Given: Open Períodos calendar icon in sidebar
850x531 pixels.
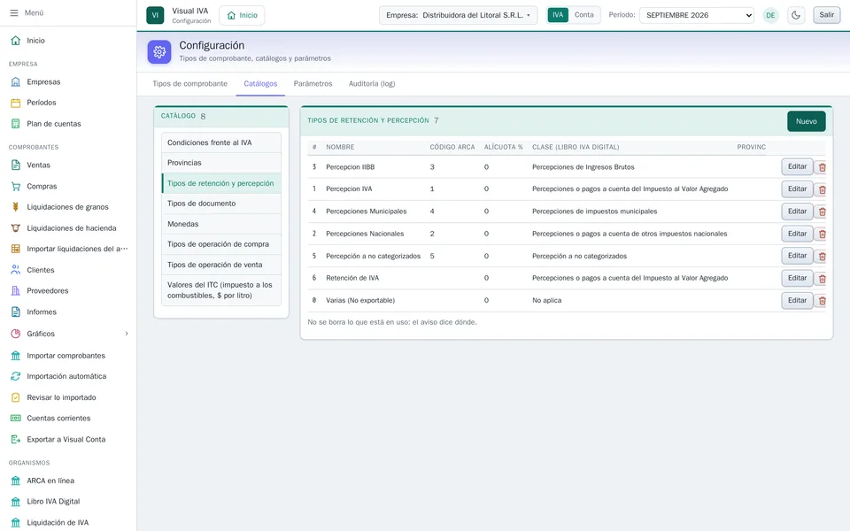Looking at the screenshot, I should click(x=16, y=103).
